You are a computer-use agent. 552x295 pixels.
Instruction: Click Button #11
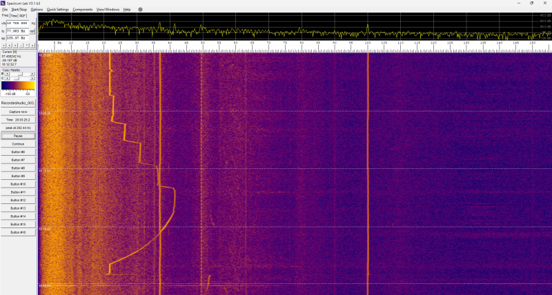(18, 192)
